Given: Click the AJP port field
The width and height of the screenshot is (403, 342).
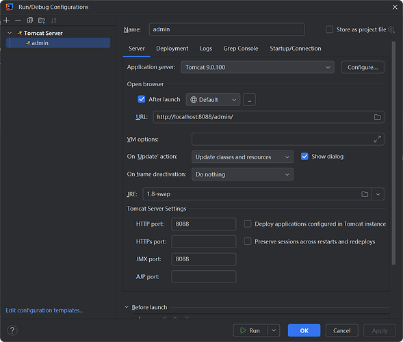Looking at the screenshot, I should coord(204,277).
